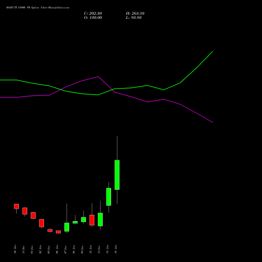Click the 07 Jan date label
Image resolution: width=262 pixels, height=262 pixels.
[x=65, y=249]
